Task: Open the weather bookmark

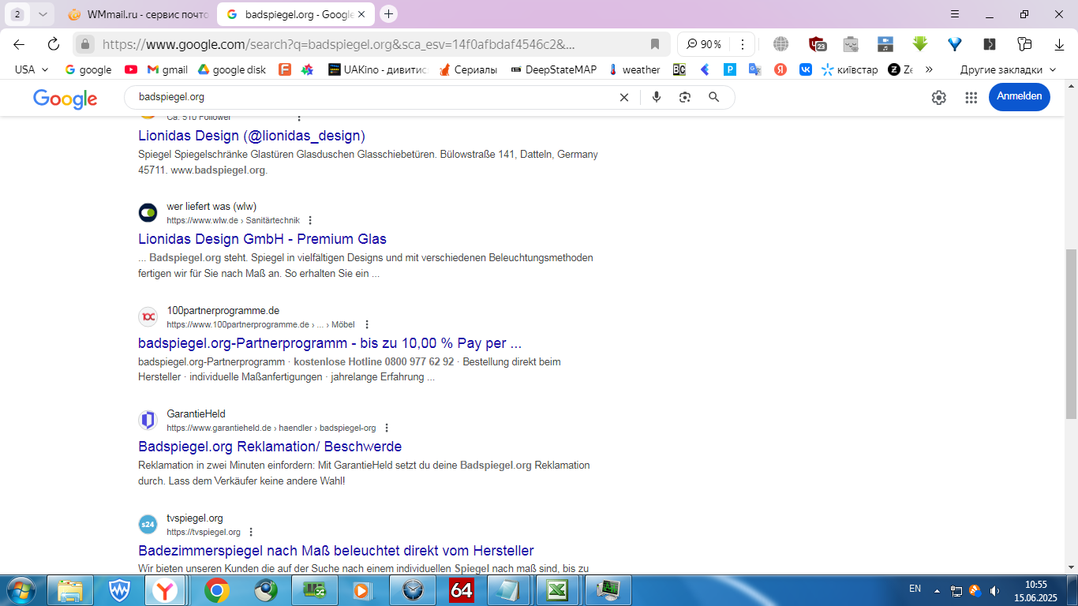Action: coord(634,69)
